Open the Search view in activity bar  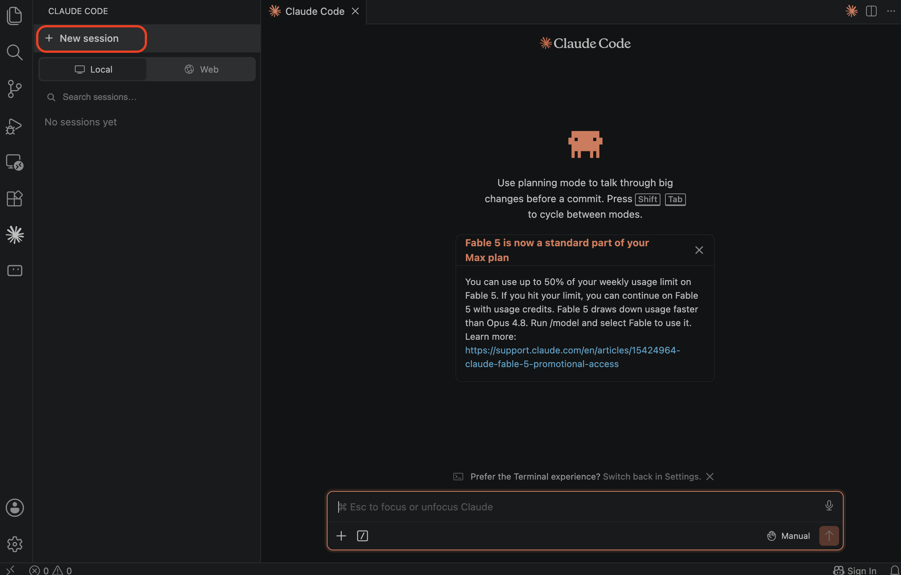[x=14, y=52]
